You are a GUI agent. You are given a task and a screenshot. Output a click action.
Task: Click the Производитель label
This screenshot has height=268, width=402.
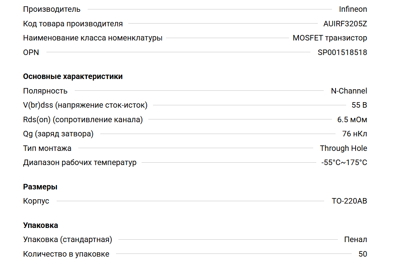52,9
